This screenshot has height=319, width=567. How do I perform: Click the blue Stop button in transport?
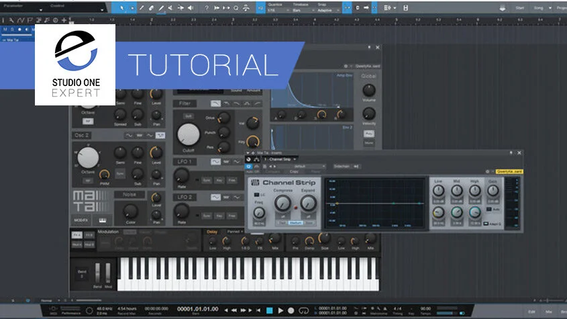pos(269,311)
